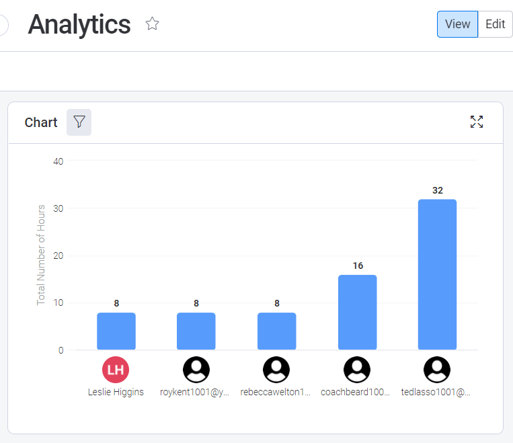Click the coachbeard user avatar

pos(357,369)
